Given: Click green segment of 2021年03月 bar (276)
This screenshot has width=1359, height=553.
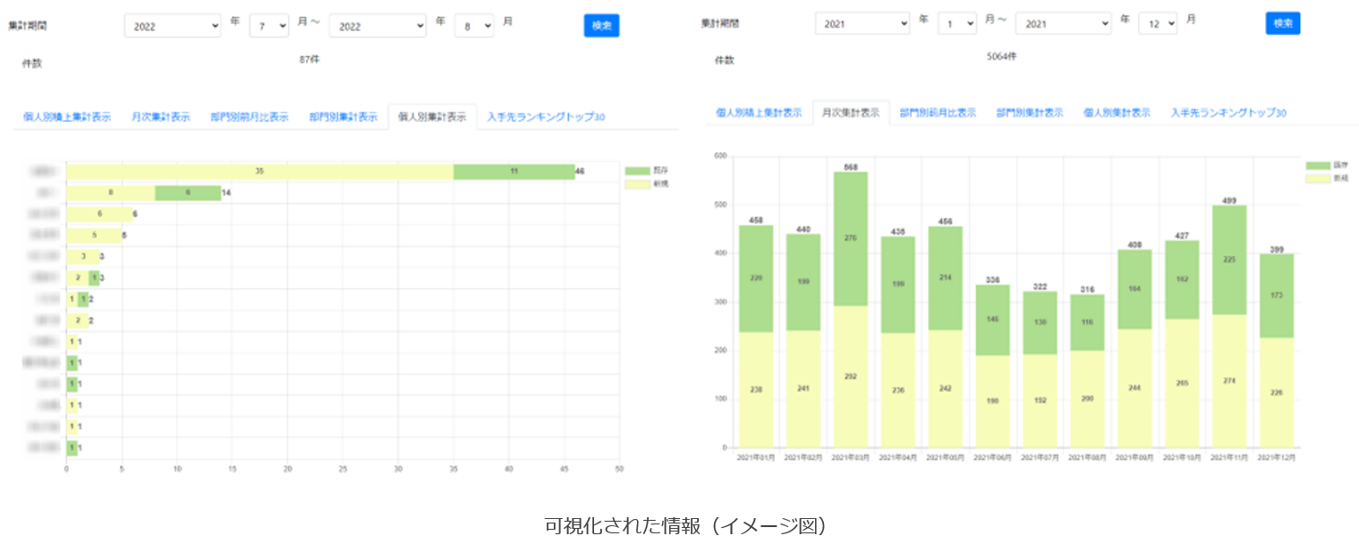Looking at the screenshot, I should point(850,238).
